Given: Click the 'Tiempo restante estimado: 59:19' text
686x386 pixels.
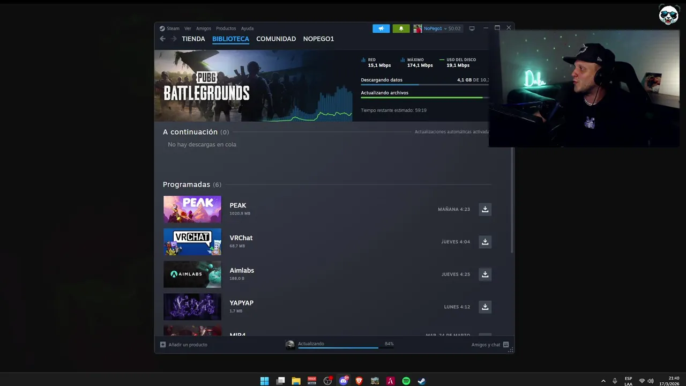Looking at the screenshot, I should [x=393, y=110].
